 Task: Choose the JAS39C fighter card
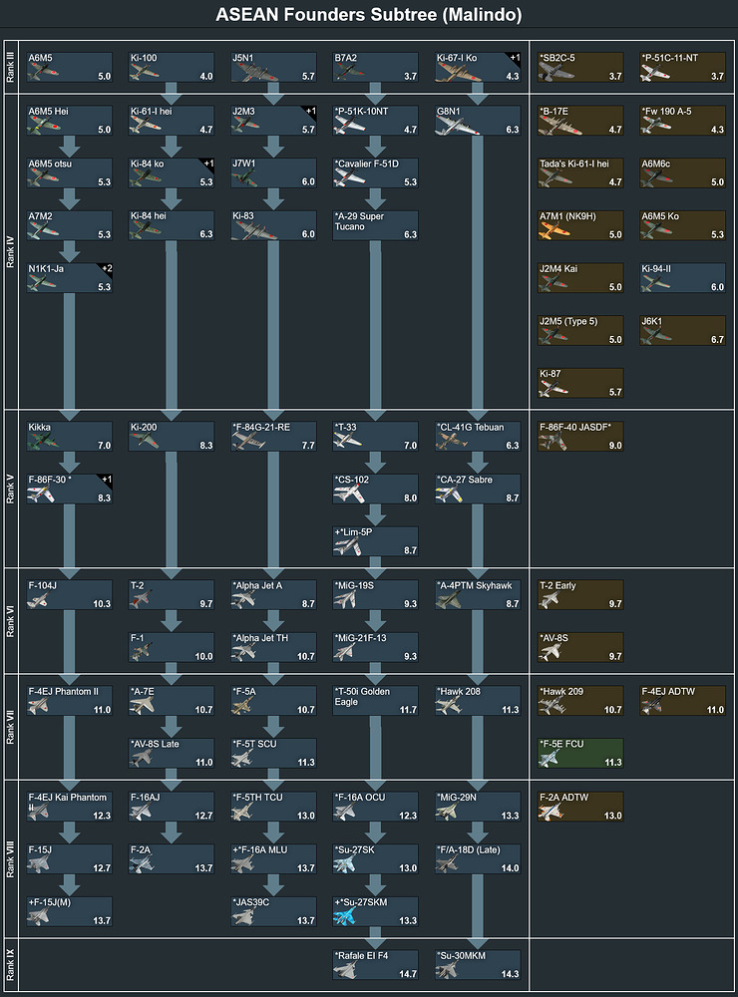[x=274, y=911]
